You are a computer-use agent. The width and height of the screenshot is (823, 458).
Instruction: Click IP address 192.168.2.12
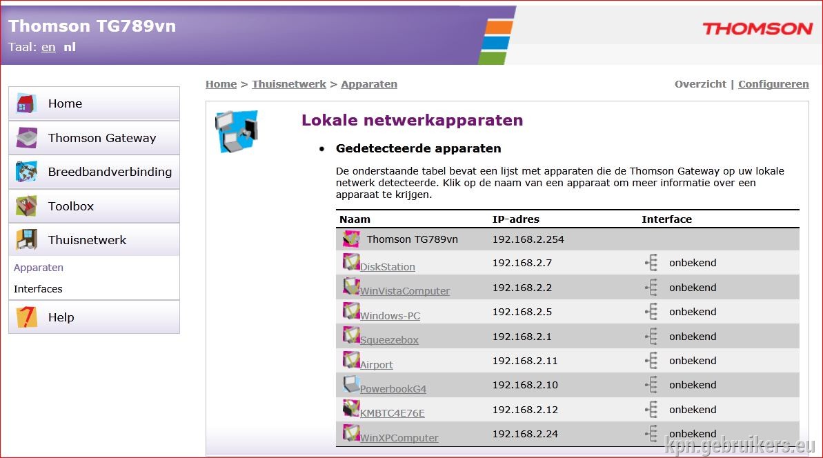tap(525, 409)
